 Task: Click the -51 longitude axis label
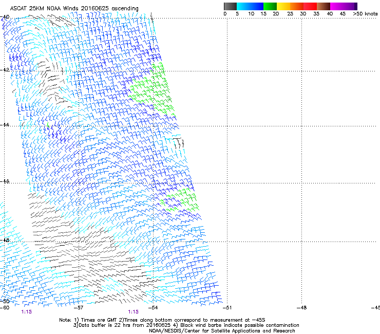[227, 308]
